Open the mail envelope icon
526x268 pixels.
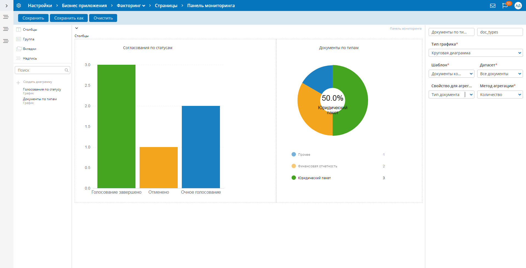(x=493, y=5)
